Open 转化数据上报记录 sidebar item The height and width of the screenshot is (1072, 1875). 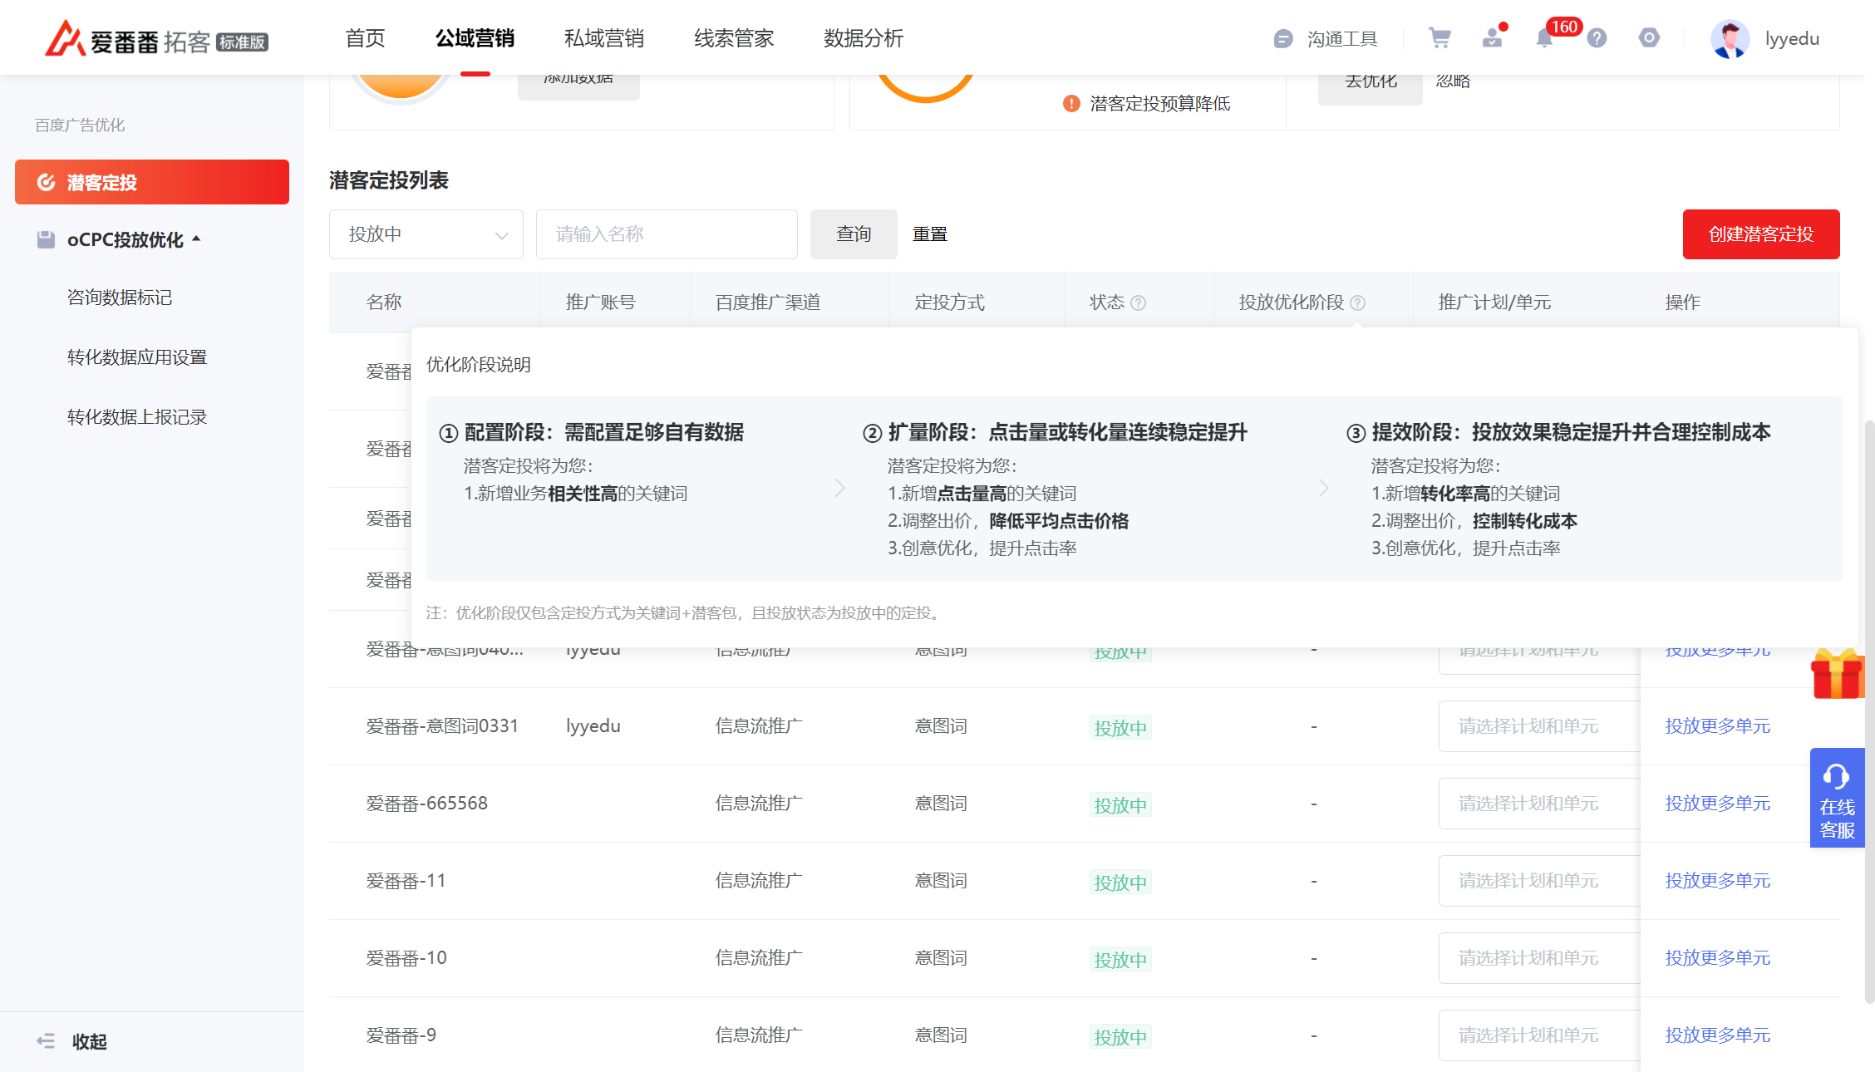(x=137, y=417)
